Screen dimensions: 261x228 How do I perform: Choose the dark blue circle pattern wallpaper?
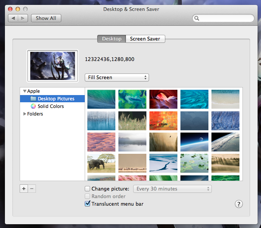tap(194, 121)
